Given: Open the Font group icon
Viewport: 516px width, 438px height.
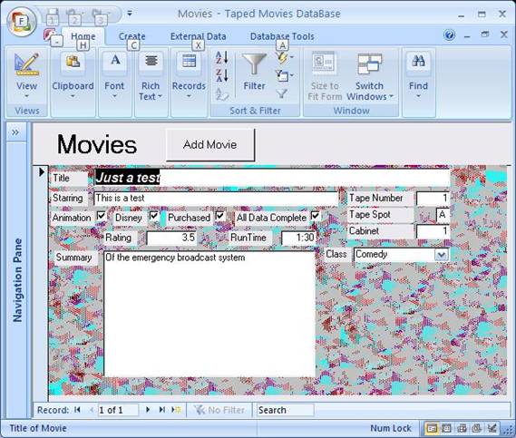Looking at the screenshot, I should [x=115, y=61].
